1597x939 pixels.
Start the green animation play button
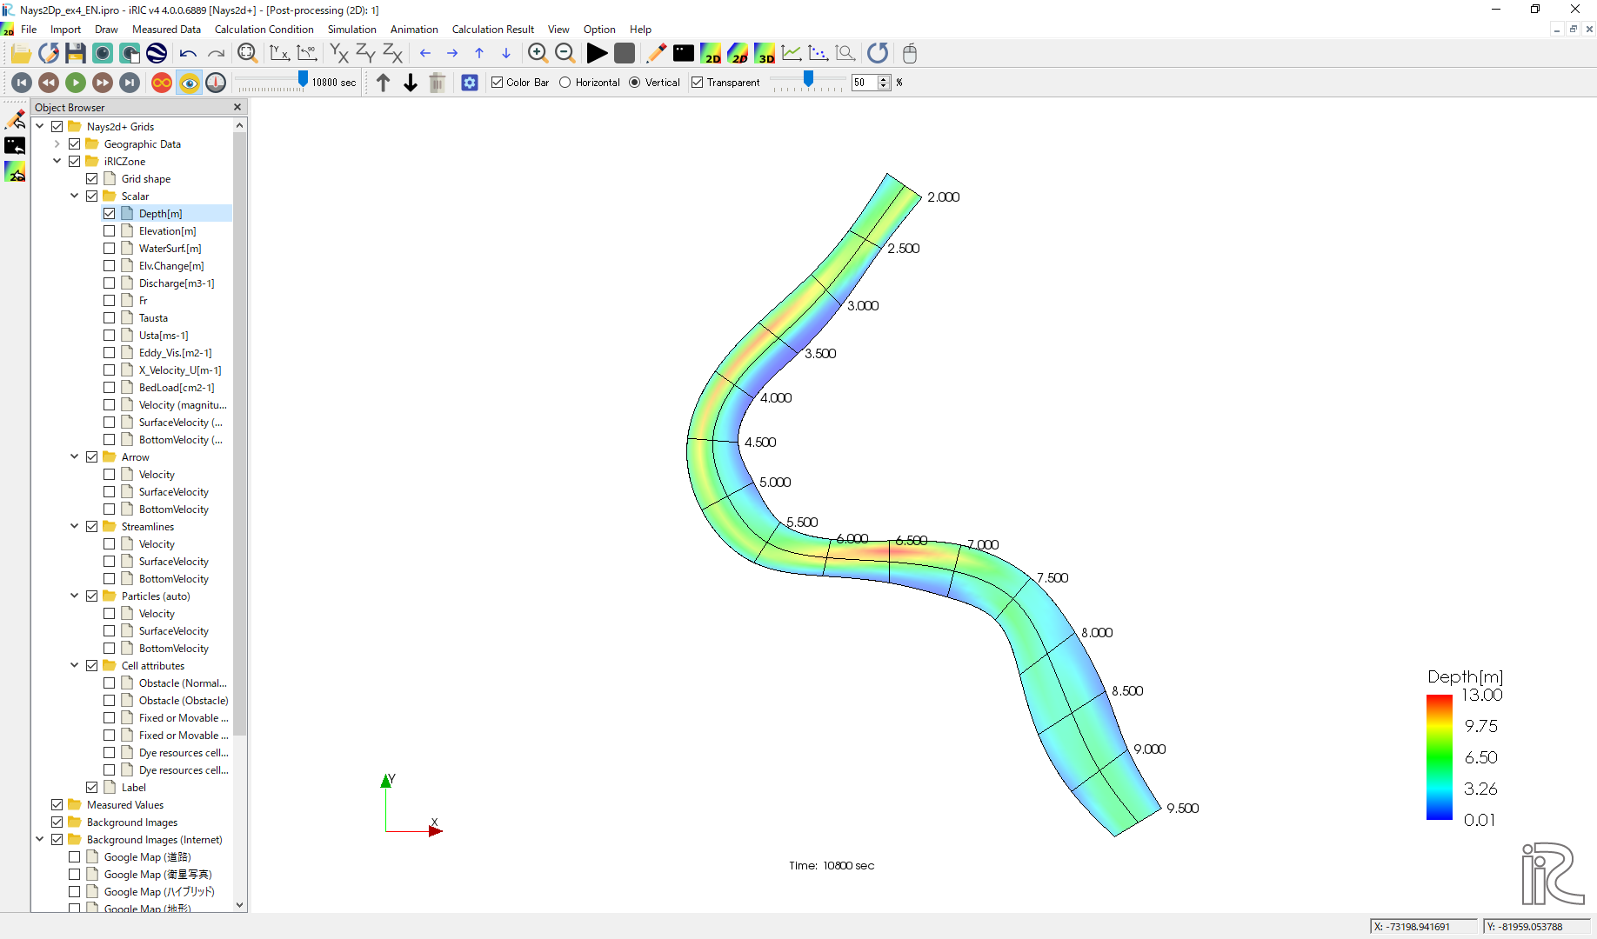click(76, 83)
